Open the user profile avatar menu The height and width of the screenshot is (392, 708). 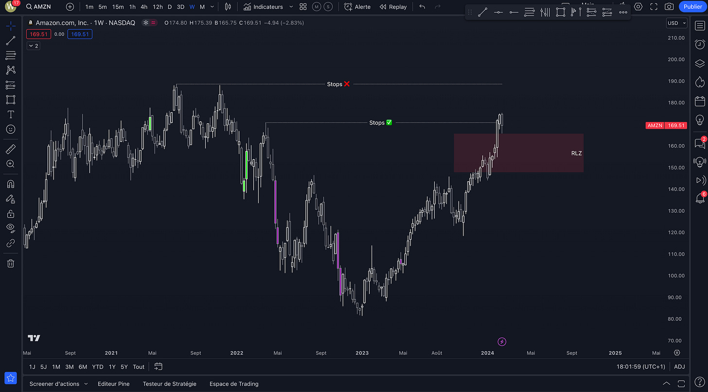(x=11, y=7)
